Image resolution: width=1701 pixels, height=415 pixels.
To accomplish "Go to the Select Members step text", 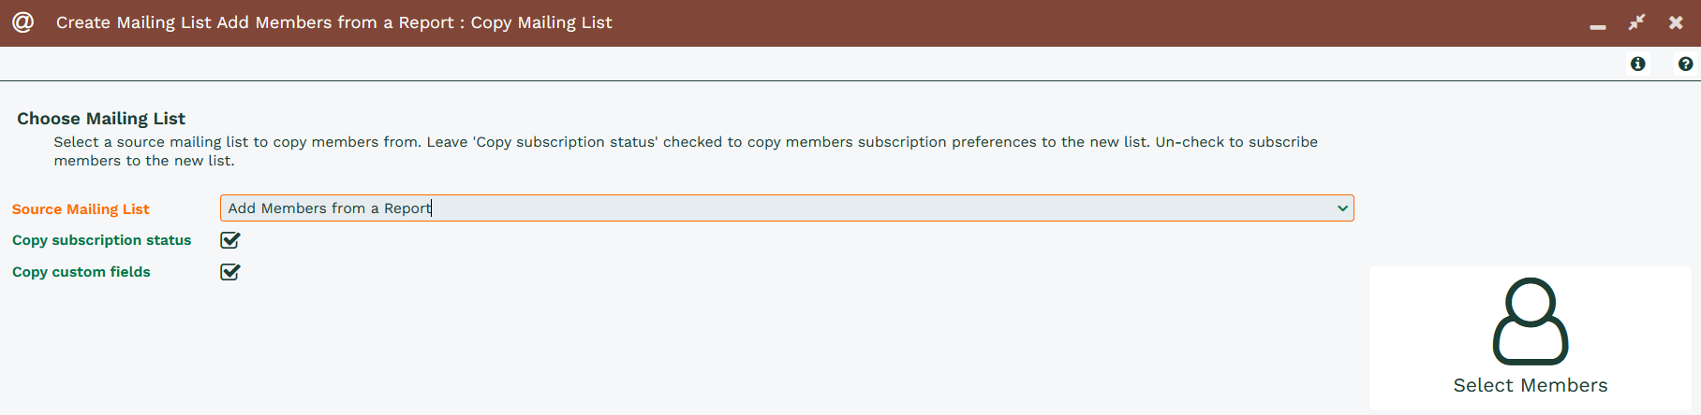I will tap(1531, 385).
